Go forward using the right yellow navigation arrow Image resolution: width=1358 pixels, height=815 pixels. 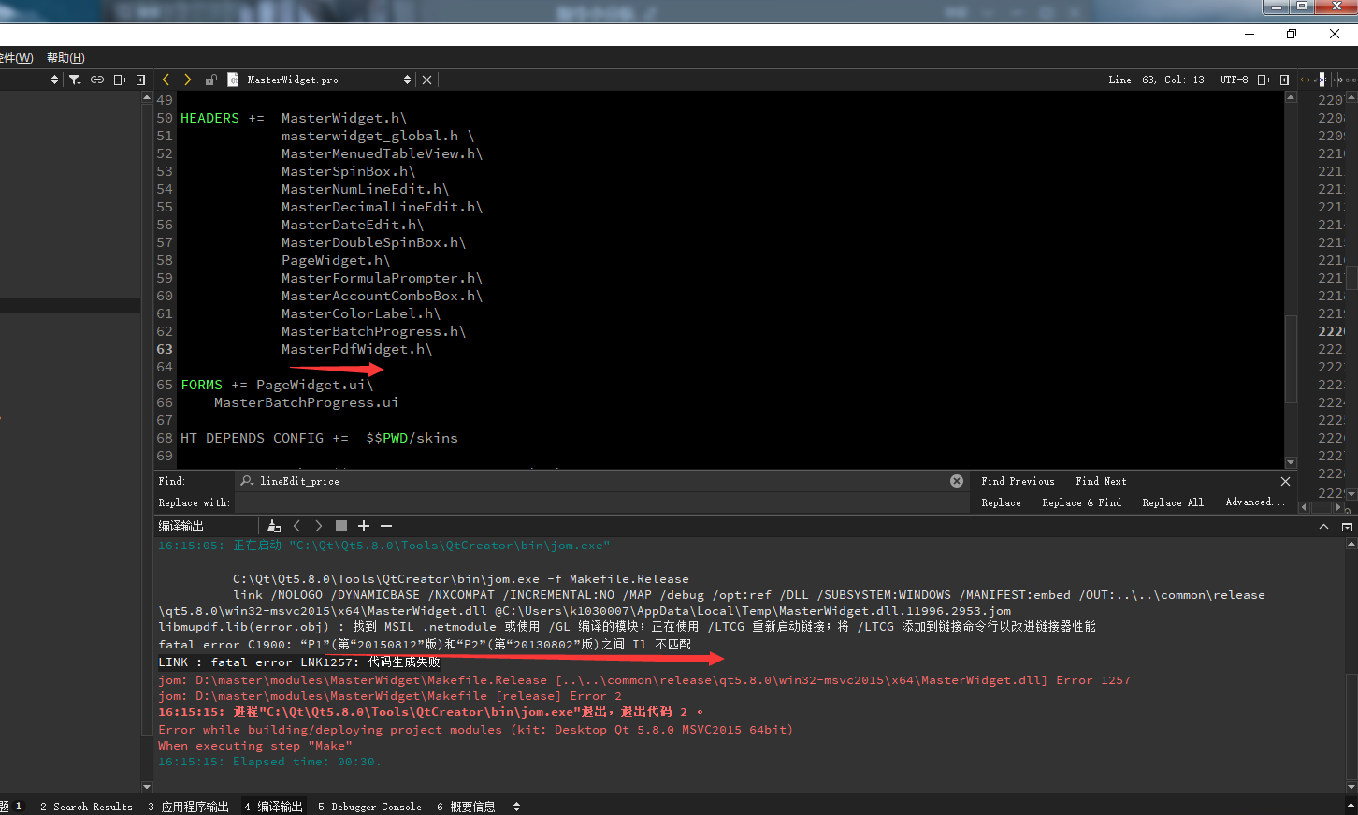[187, 80]
